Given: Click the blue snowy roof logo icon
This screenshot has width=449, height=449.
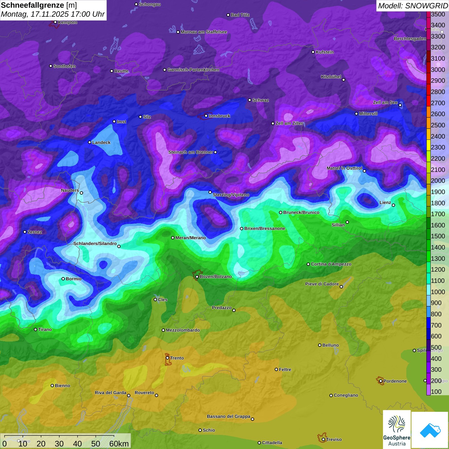Looking at the screenshot, I should pos(430,430).
